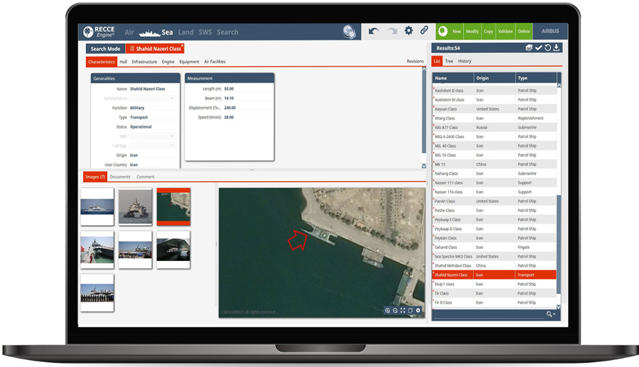Select the hand/pointer tool in the top toolbar

pyautogui.click(x=349, y=31)
